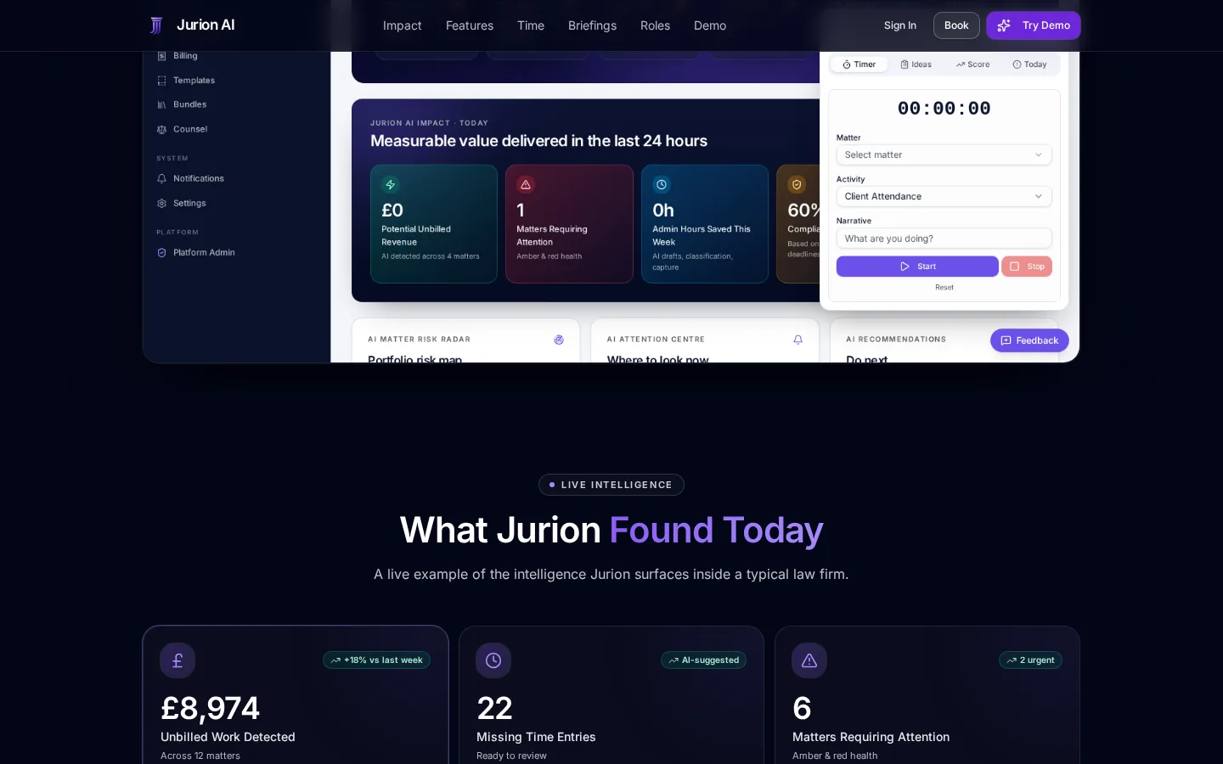Switch to the Ideas tab
Viewport: 1223px width, 764px height.
coord(916,65)
